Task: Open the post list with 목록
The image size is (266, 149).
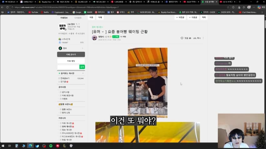Action: [204, 17]
